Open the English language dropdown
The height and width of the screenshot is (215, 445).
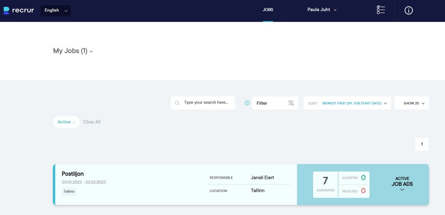(x=55, y=11)
